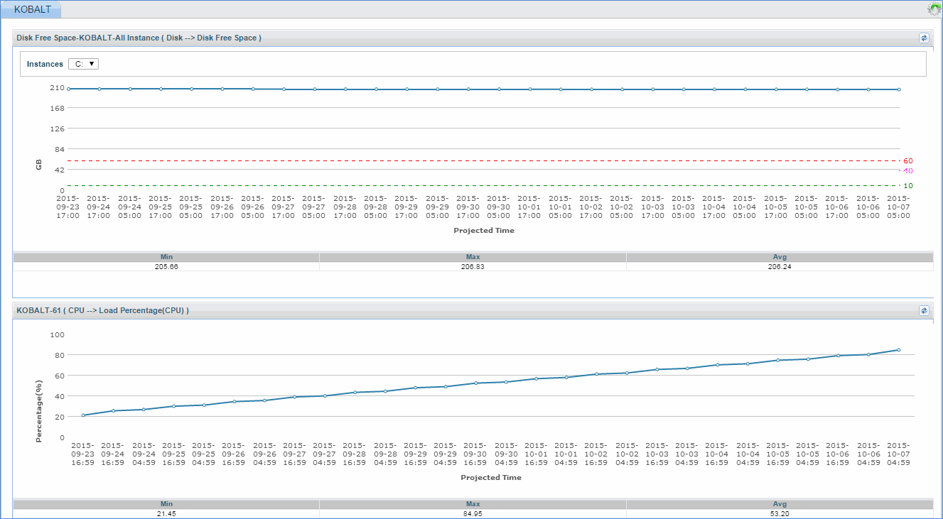Click first CPU data point at 2015-09-23 16:59
This screenshot has height=519, width=943.
click(83, 415)
